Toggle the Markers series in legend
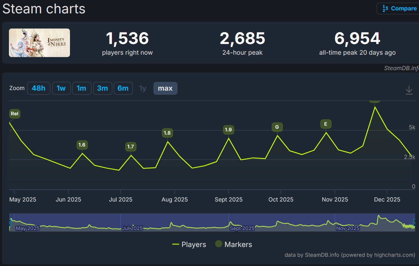The height and width of the screenshot is (266, 419). coord(234,244)
